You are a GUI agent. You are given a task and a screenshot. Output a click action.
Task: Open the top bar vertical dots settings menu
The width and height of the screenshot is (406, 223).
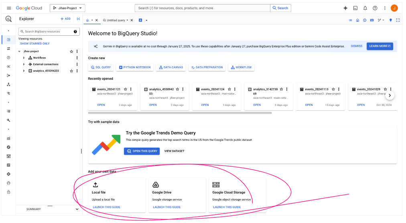tap(385, 8)
